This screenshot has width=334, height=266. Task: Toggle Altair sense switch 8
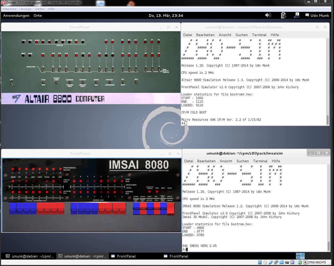click(x=100, y=70)
